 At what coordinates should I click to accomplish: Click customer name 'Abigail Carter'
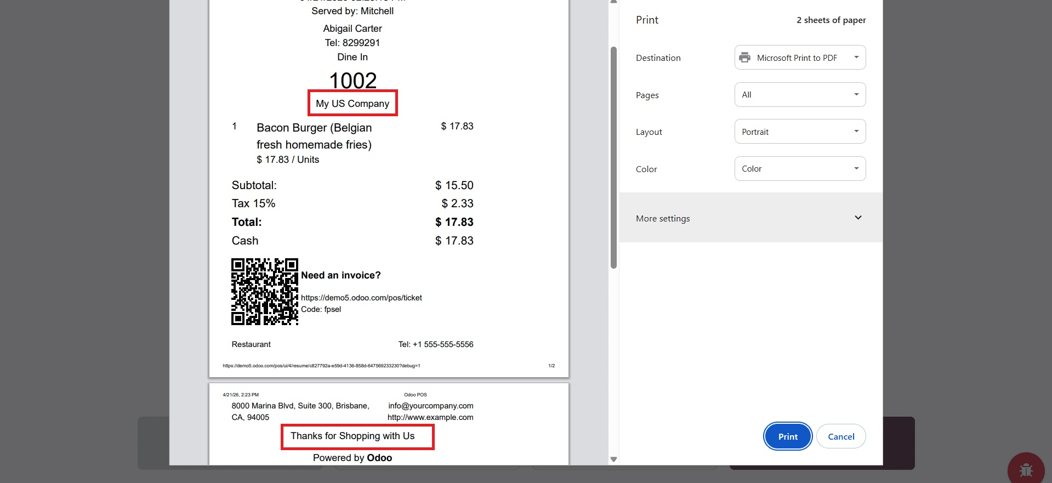coord(352,29)
